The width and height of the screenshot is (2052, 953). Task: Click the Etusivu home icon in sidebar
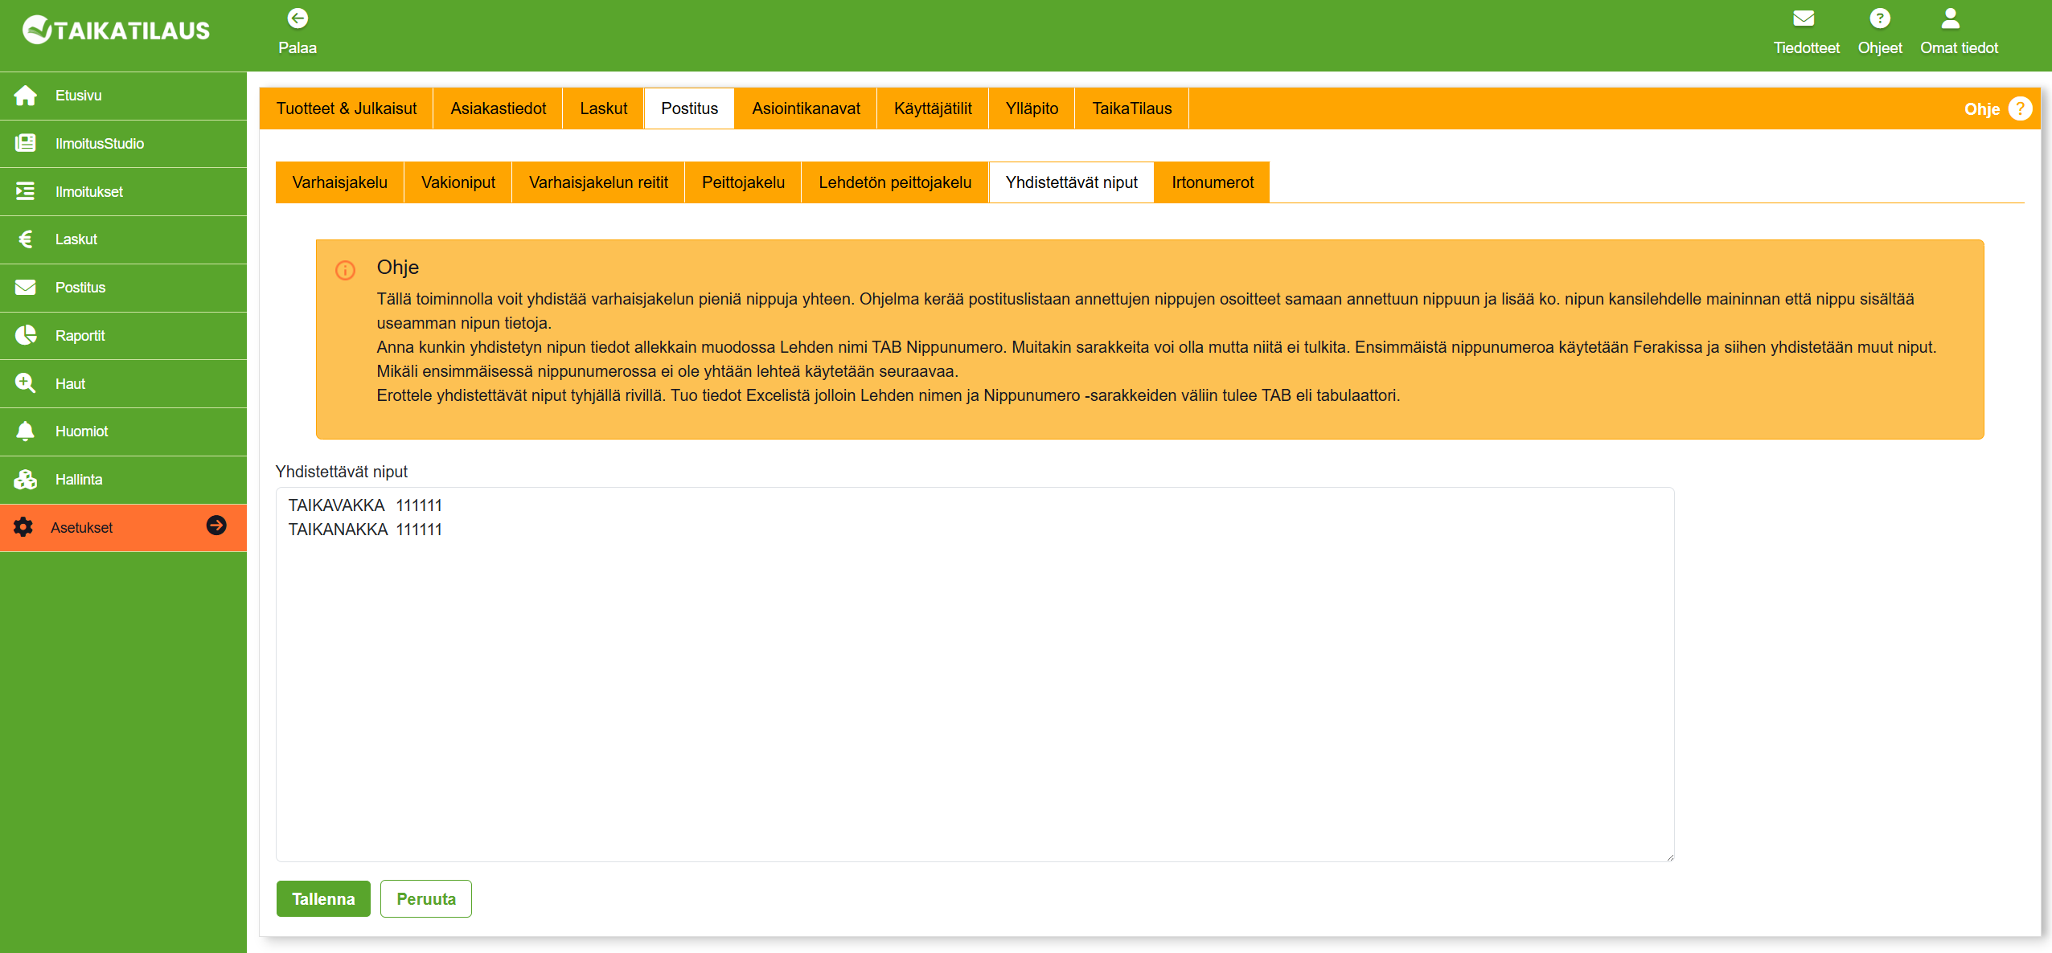point(26,96)
